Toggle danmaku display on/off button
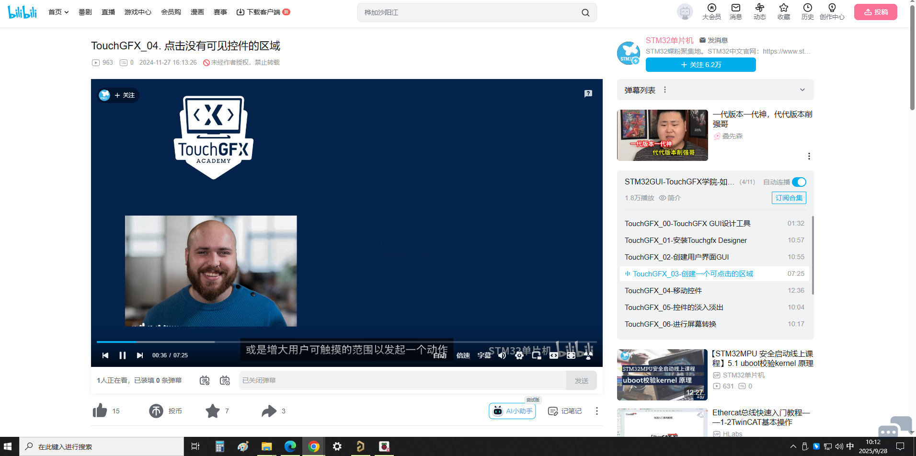 205,380
